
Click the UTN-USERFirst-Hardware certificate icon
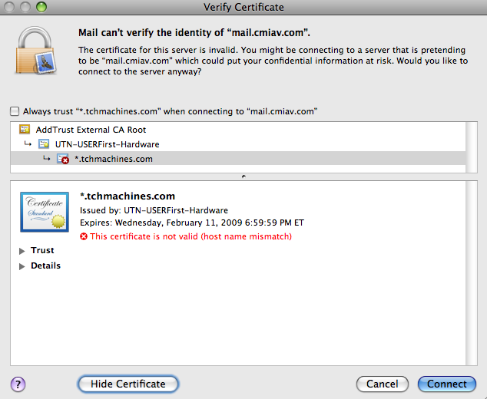click(44, 144)
